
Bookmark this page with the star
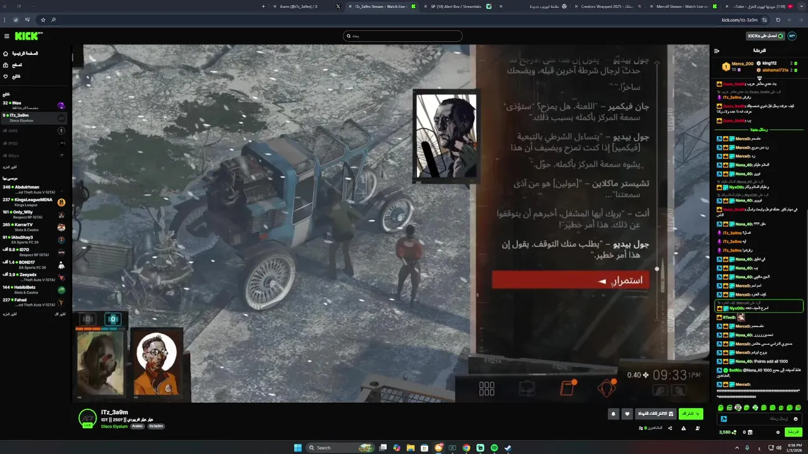(43, 20)
